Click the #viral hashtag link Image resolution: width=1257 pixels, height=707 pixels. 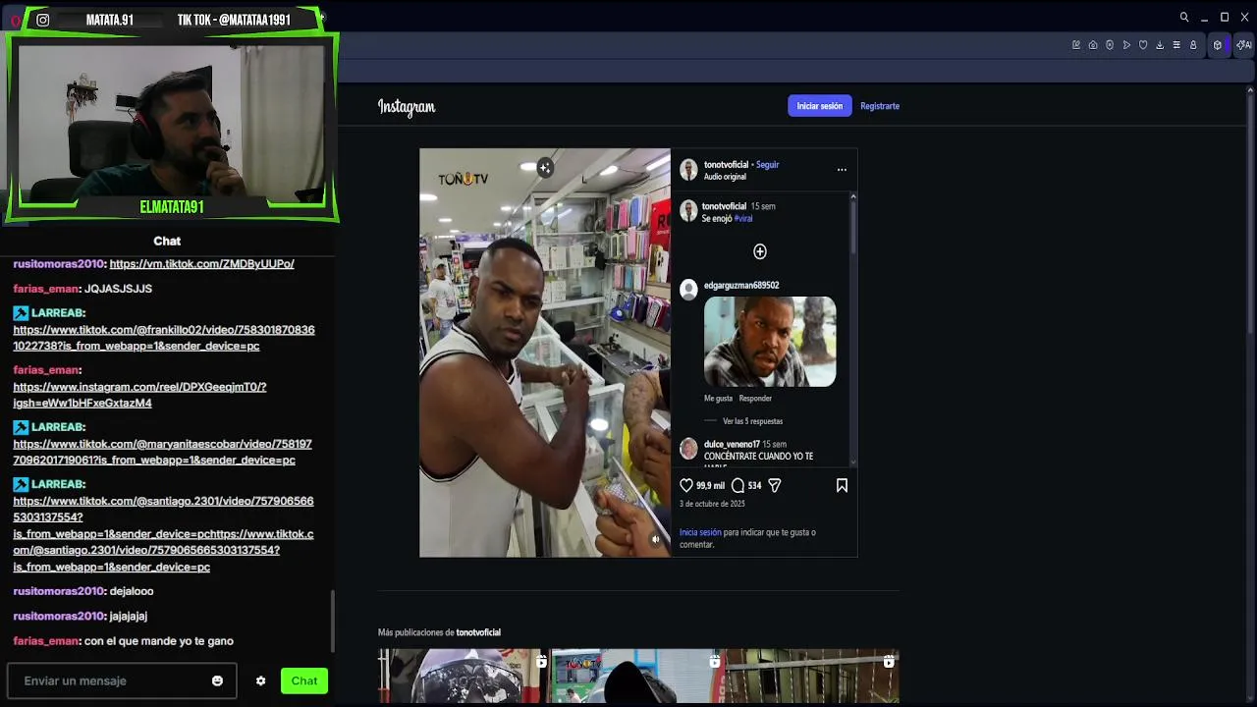point(743,219)
